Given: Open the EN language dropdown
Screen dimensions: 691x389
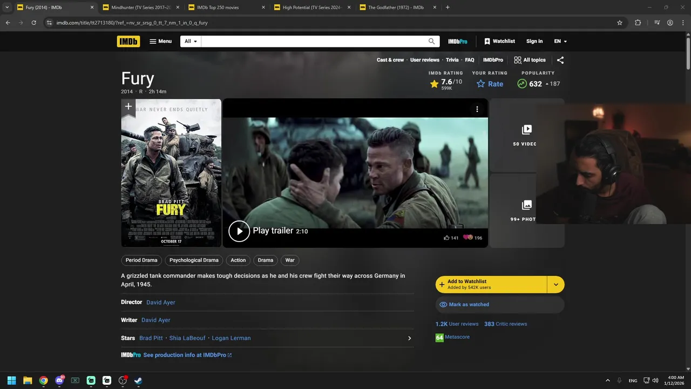Looking at the screenshot, I should tap(560, 41).
